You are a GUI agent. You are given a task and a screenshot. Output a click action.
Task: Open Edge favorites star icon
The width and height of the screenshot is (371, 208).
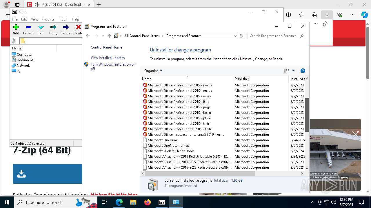tap(301, 15)
